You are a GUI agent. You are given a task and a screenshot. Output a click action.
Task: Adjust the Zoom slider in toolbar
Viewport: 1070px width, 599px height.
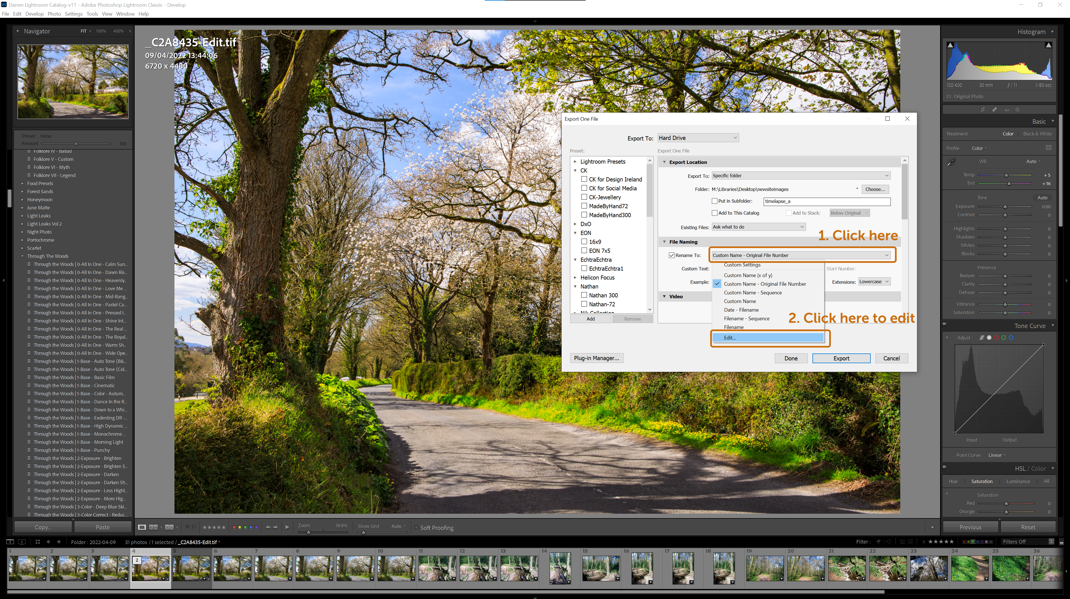(x=309, y=532)
